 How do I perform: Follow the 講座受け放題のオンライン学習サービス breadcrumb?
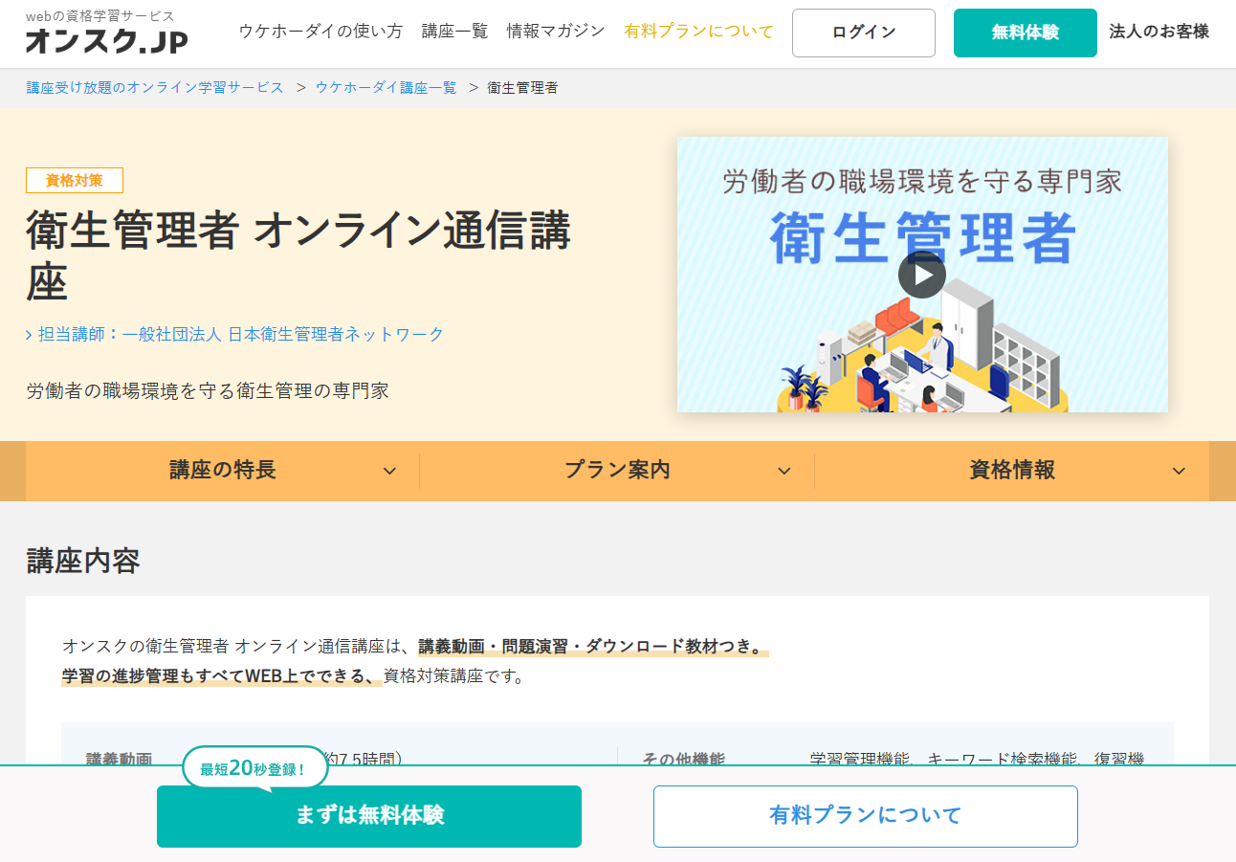(155, 87)
